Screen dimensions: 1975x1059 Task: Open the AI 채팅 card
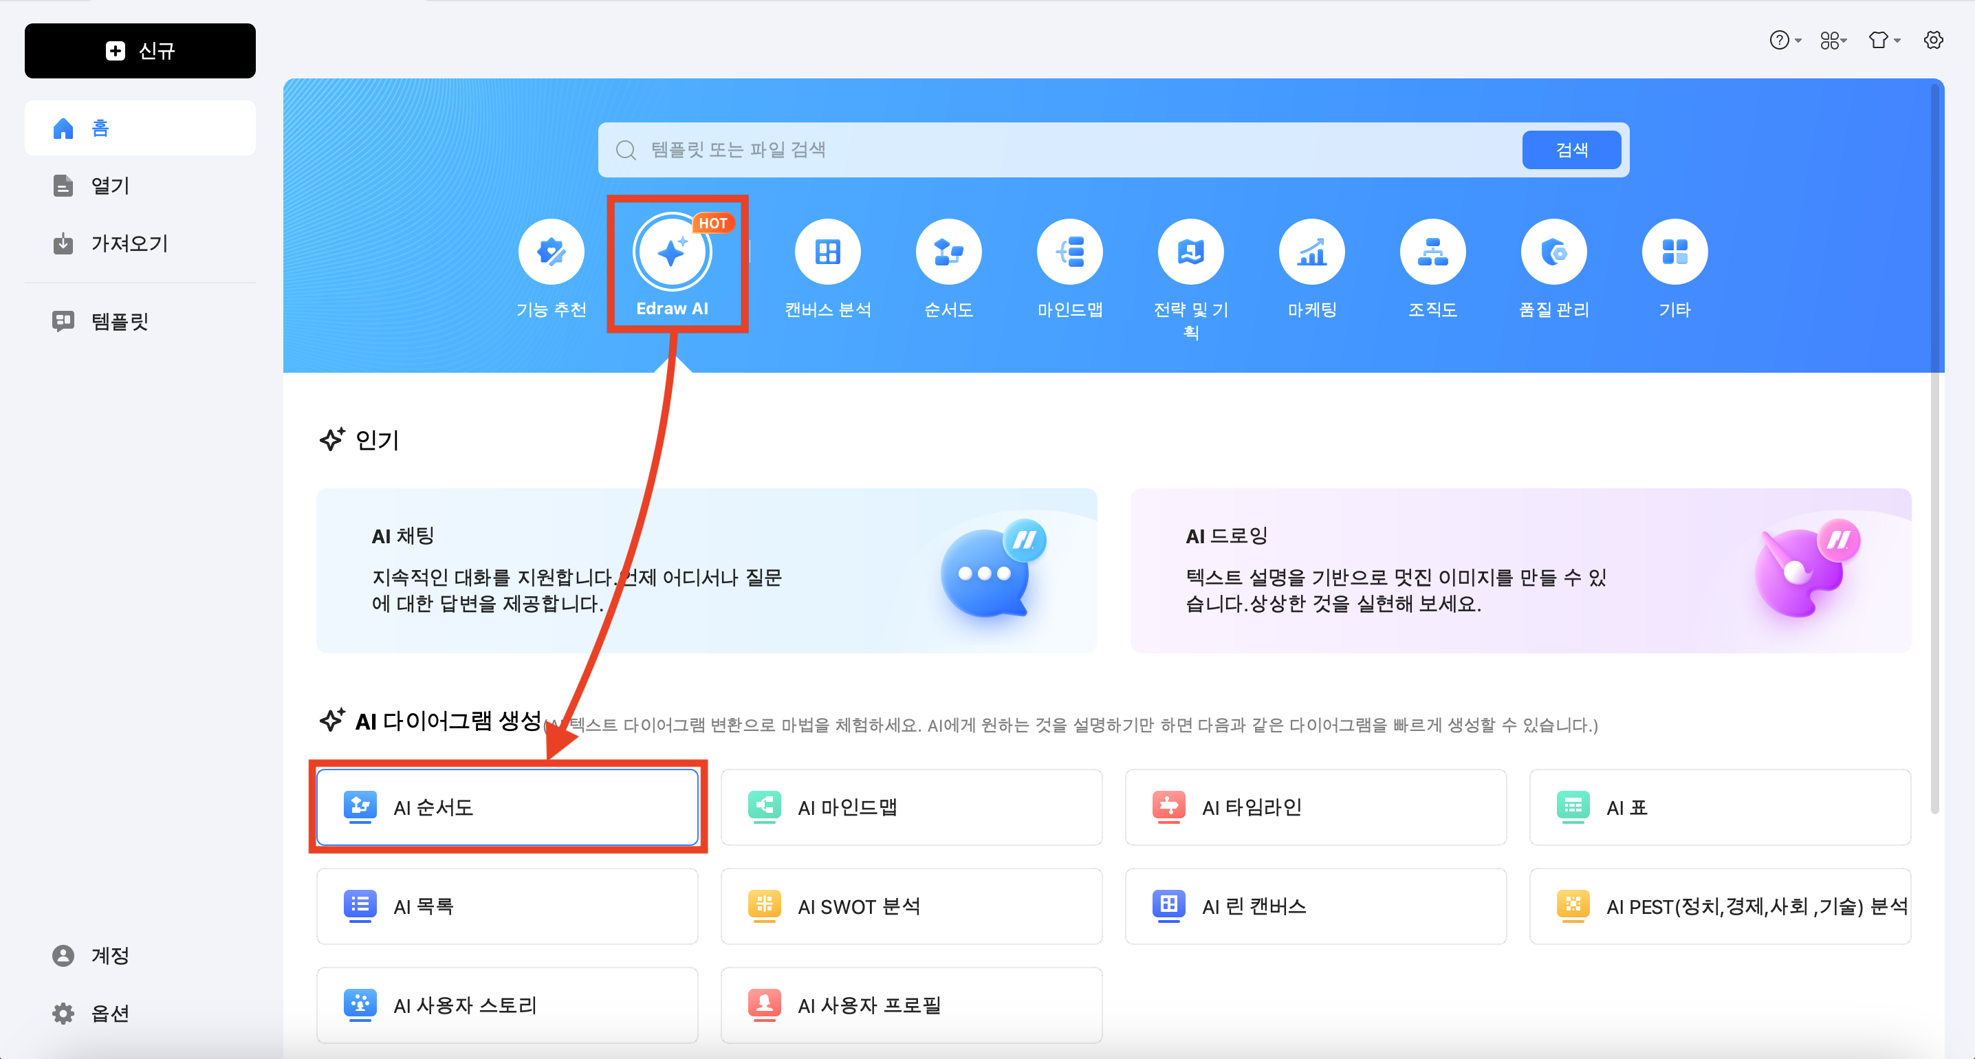707,571
